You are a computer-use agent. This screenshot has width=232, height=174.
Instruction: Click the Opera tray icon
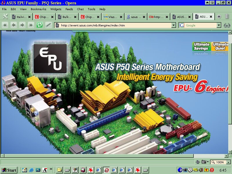[212, 170]
